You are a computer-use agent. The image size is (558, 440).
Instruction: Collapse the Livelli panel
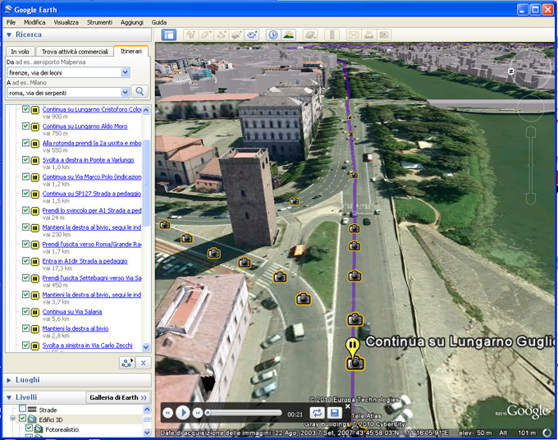tap(9, 397)
